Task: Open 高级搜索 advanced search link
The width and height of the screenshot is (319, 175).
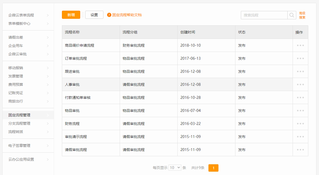Action: coord(302,15)
